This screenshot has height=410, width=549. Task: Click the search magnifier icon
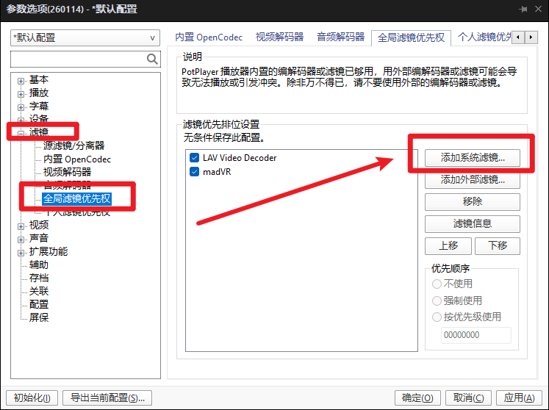coord(152,59)
